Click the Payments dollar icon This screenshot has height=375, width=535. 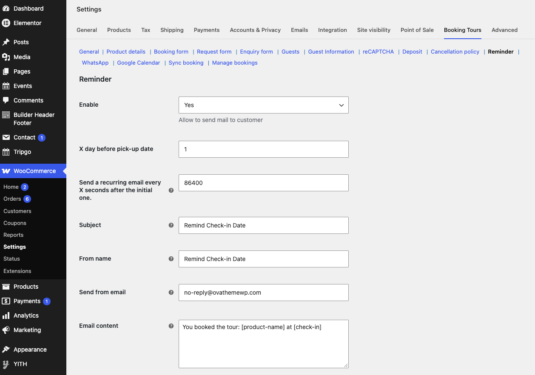(6, 301)
